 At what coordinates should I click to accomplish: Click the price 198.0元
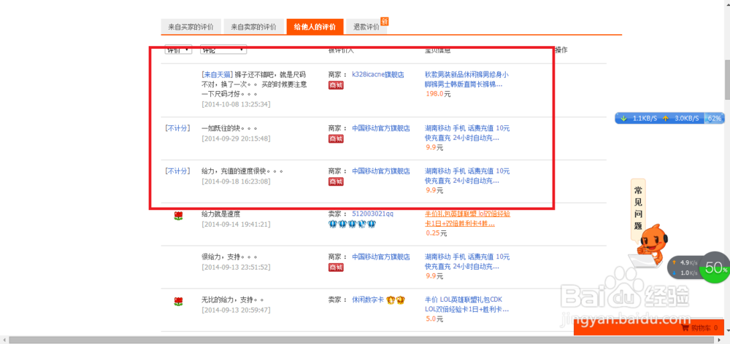[439, 94]
